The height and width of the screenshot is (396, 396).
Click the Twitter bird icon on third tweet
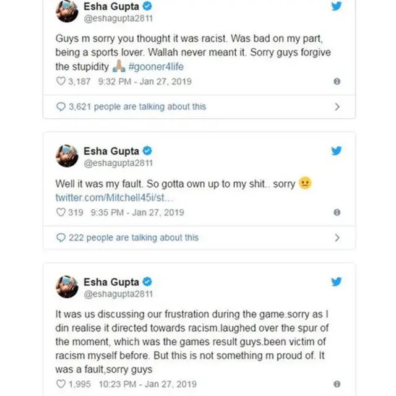(337, 282)
